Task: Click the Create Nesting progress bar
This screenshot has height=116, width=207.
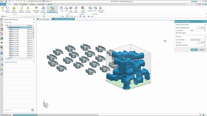Action: 55,115
